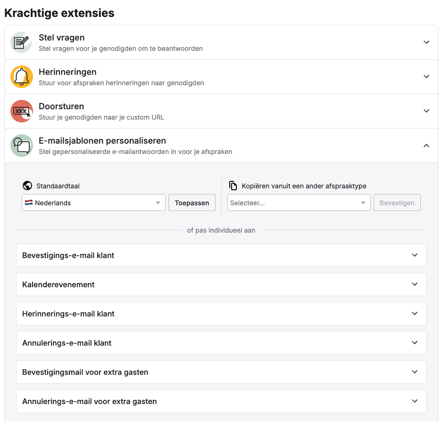Collapse the E-mailsjablonen personaliseren section
The image size is (443, 421).
coord(426,146)
